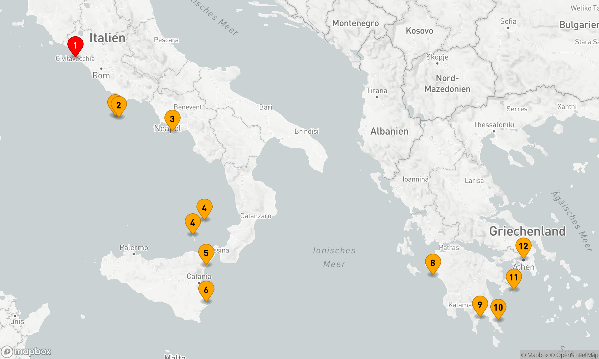599x359 pixels.
Task: Click the Griechenland country label
Action: coord(527,231)
